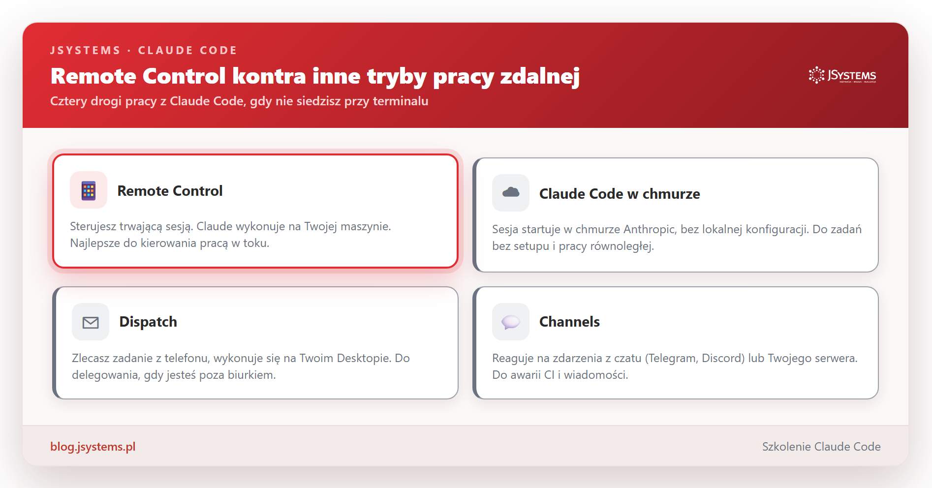
Task: Click the Dispatch envelope icon
Action: coord(91,322)
